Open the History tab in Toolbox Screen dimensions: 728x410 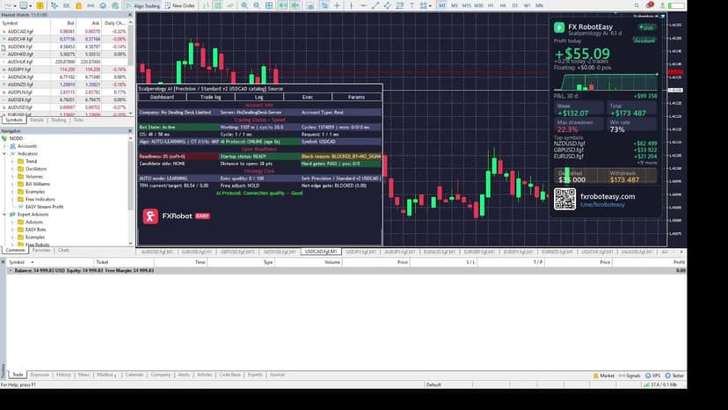click(63, 375)
